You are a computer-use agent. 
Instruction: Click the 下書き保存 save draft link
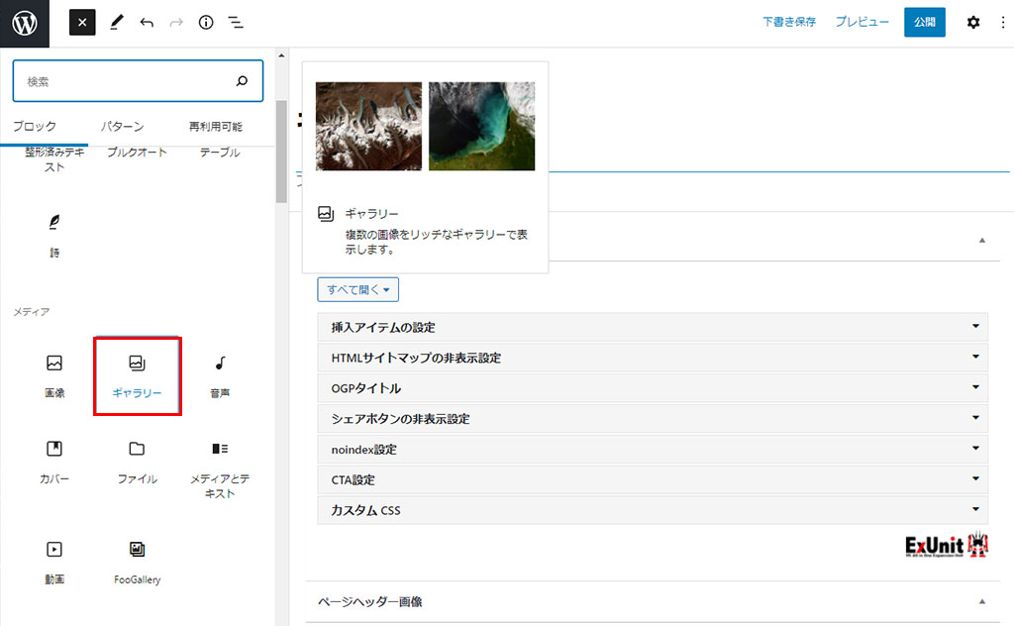tap(789, 22)
